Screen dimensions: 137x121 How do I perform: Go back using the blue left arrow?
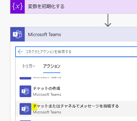coord(20,52)
